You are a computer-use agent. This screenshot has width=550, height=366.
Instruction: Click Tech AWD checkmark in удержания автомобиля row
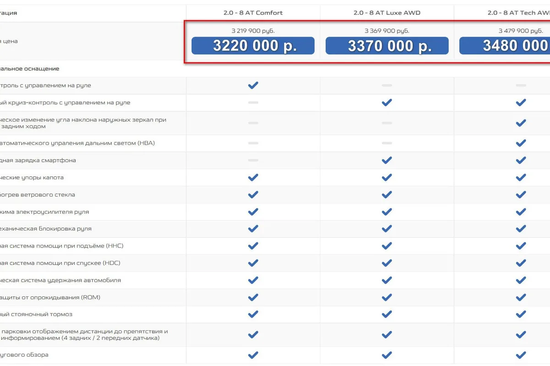(x=521, y=280)
